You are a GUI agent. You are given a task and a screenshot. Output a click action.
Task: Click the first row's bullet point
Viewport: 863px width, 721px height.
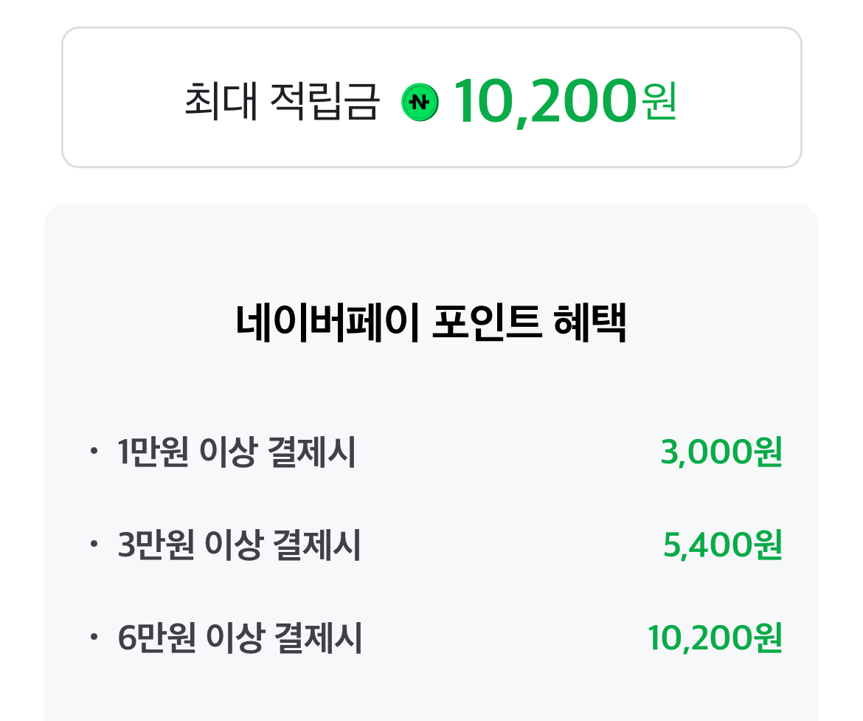click(93, 451)
